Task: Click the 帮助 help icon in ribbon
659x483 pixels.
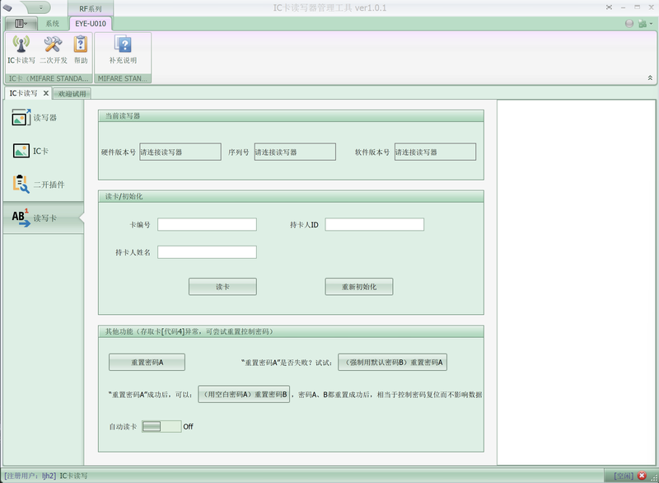Action: coord(81,49)
